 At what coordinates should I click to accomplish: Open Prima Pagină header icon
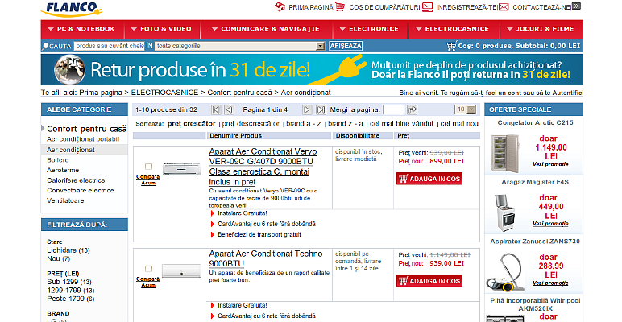coord(280,6)
